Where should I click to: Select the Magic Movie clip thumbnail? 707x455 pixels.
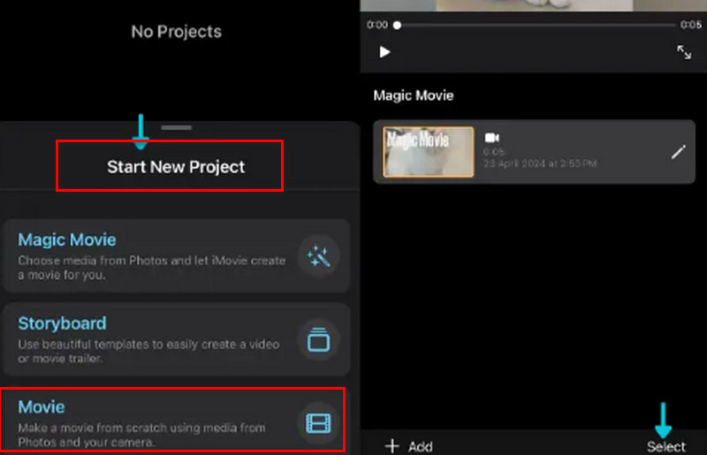tap(429, 151)
